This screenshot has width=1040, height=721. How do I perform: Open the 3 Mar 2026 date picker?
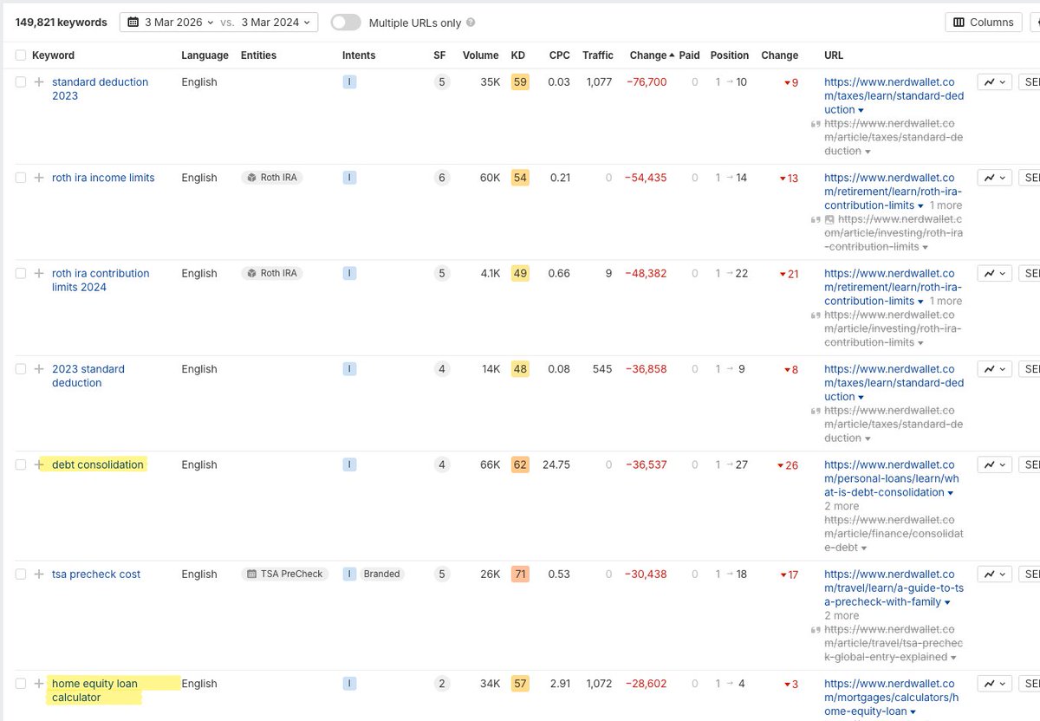171,23
